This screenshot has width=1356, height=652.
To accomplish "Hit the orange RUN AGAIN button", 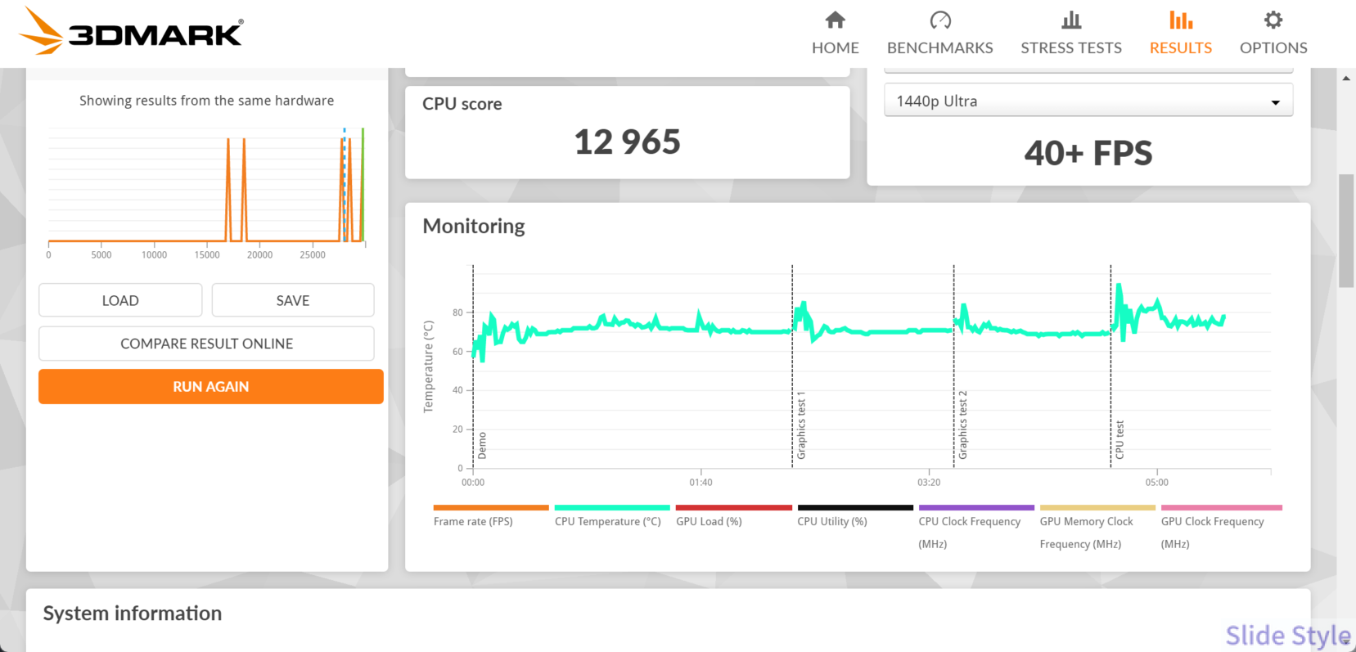I will (210, 387).
